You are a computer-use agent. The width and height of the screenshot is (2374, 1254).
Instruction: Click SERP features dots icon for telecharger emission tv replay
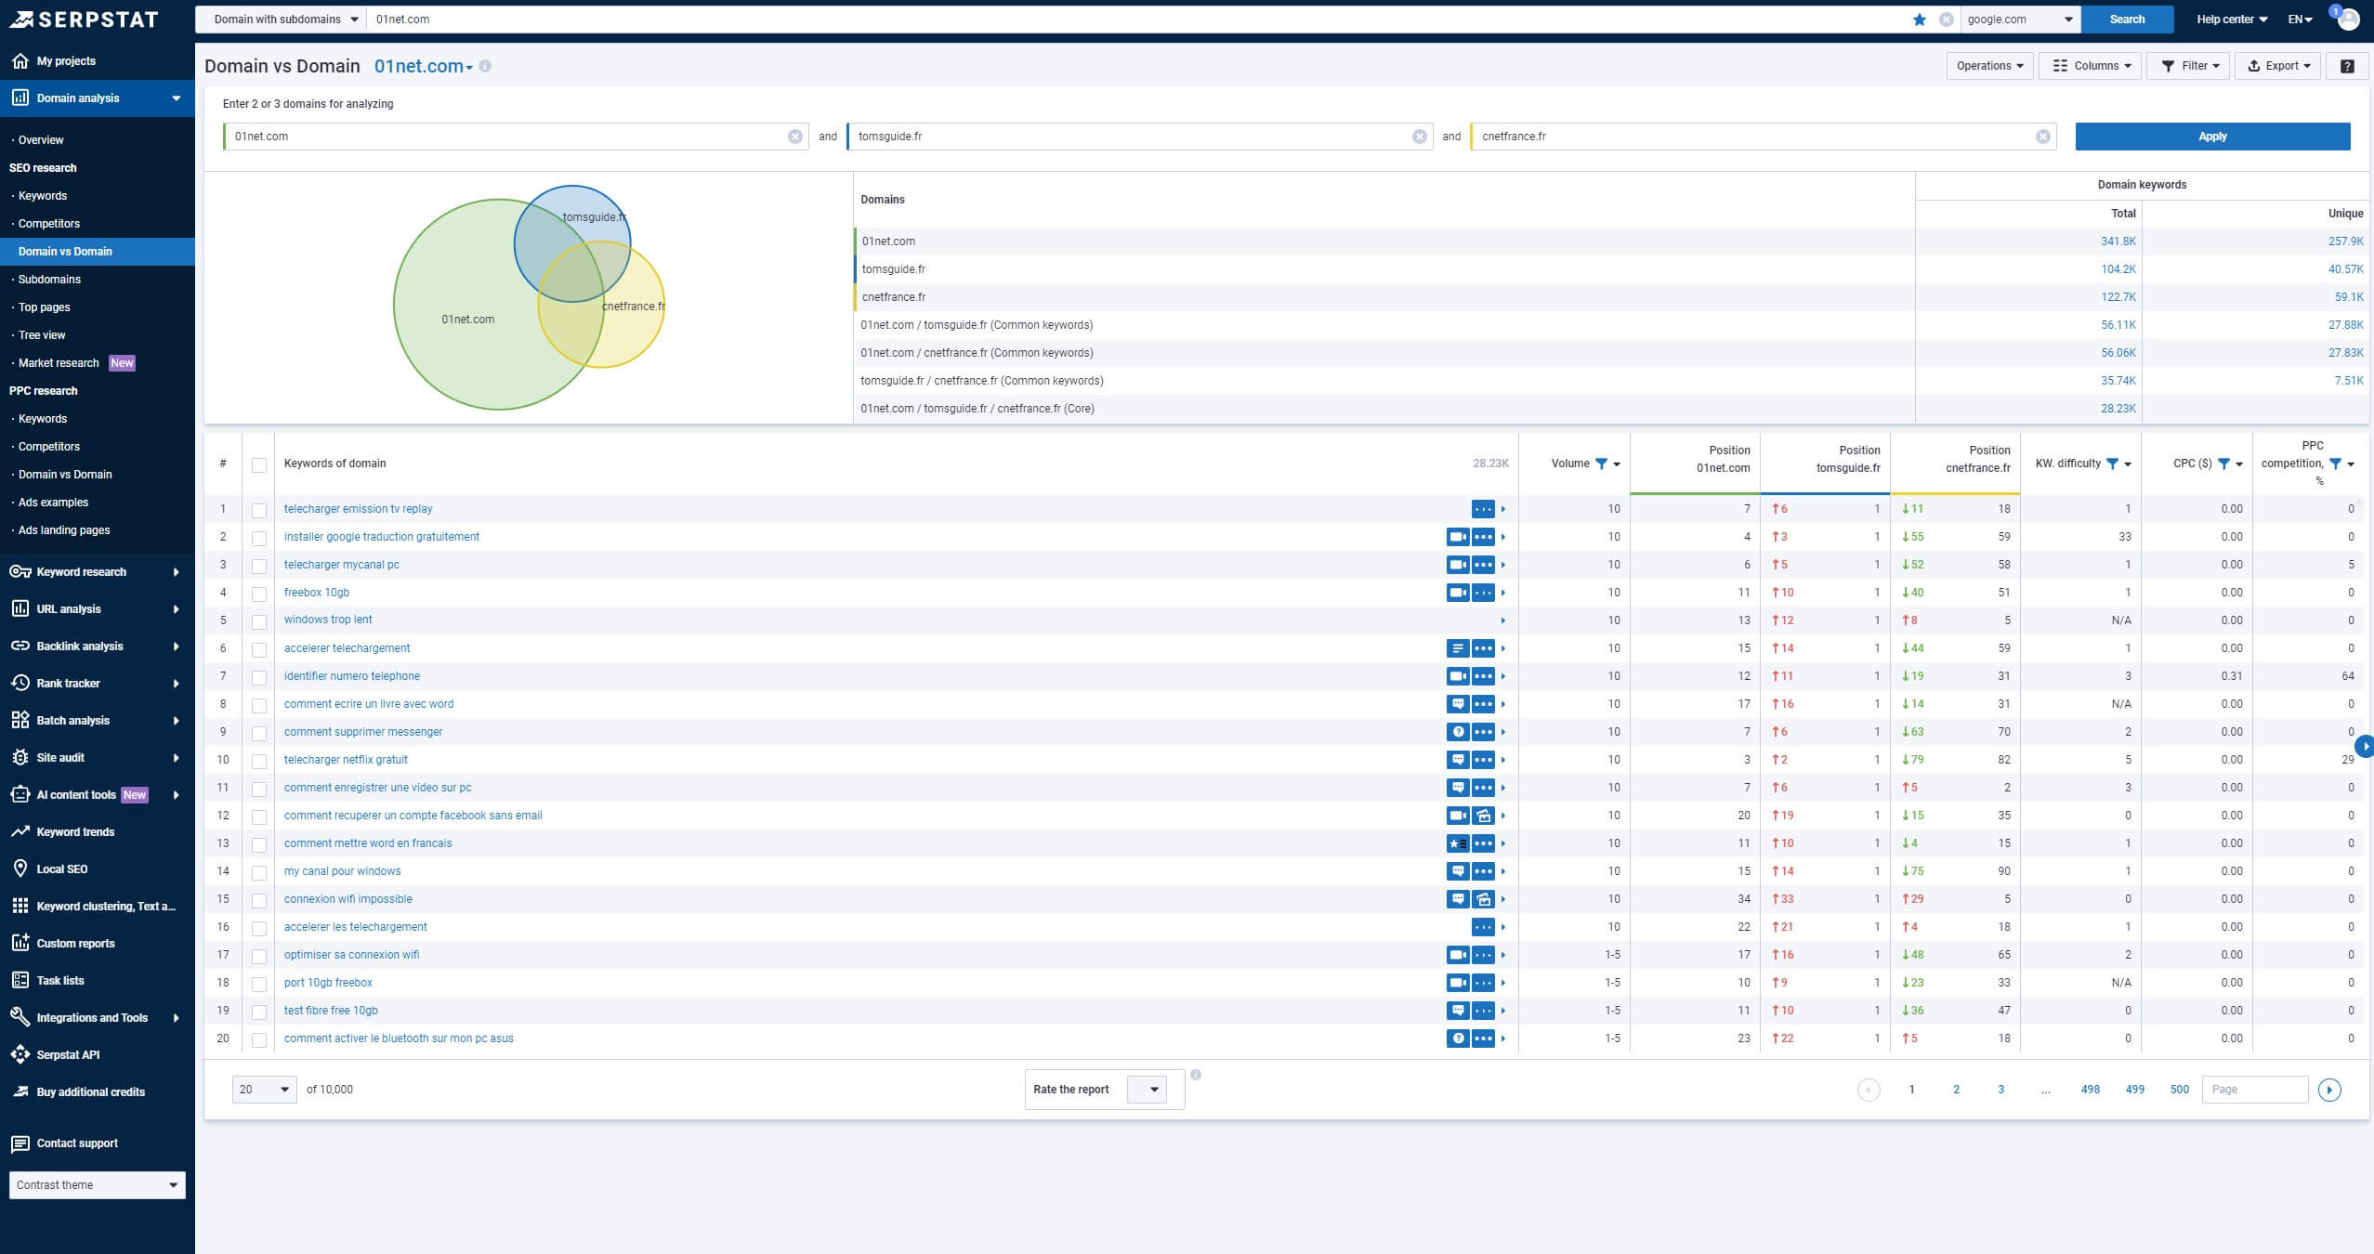click(x=1483, y=509)
